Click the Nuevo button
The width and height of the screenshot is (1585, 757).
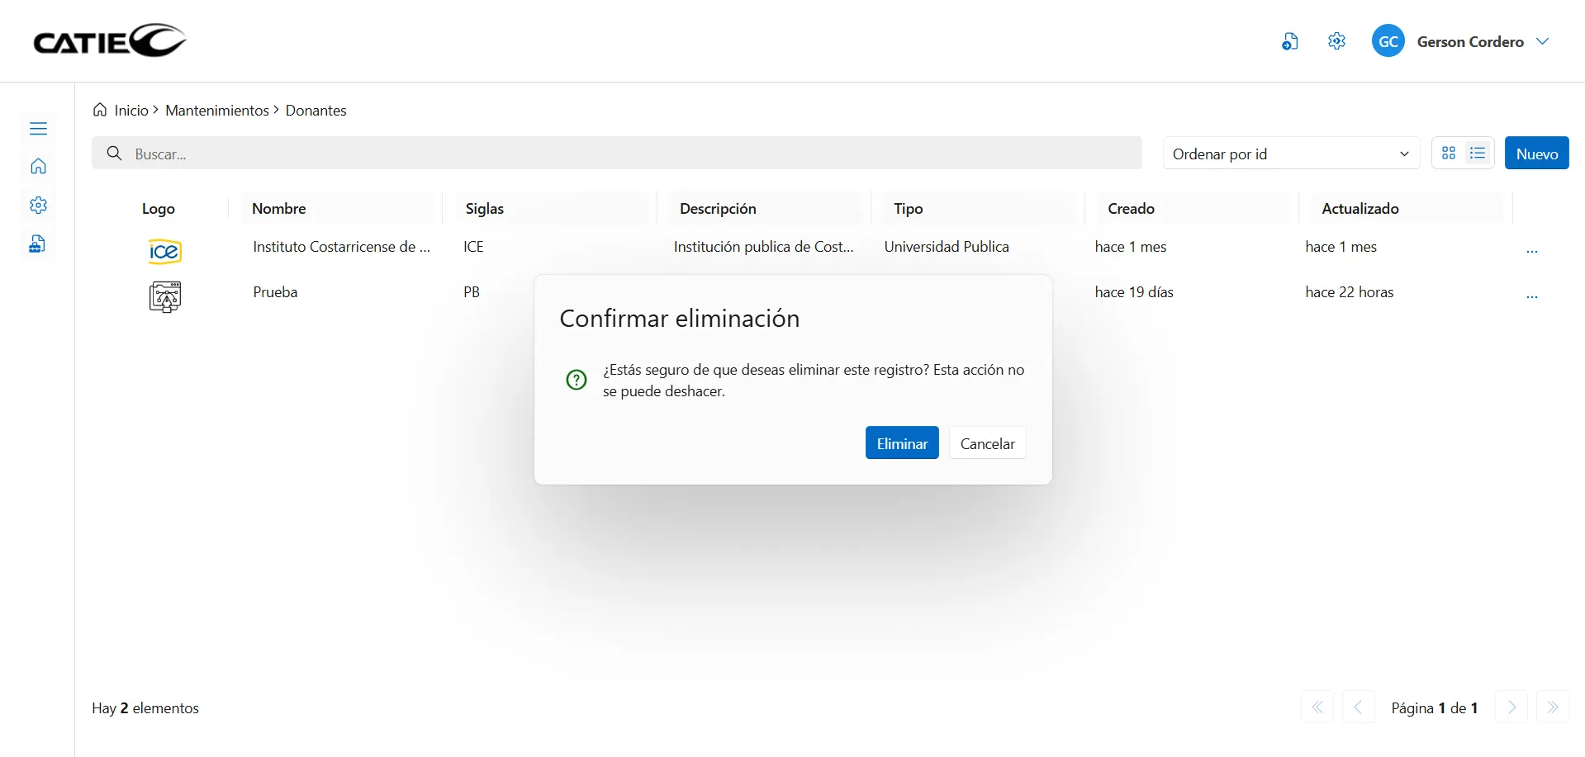[1536, 154]
